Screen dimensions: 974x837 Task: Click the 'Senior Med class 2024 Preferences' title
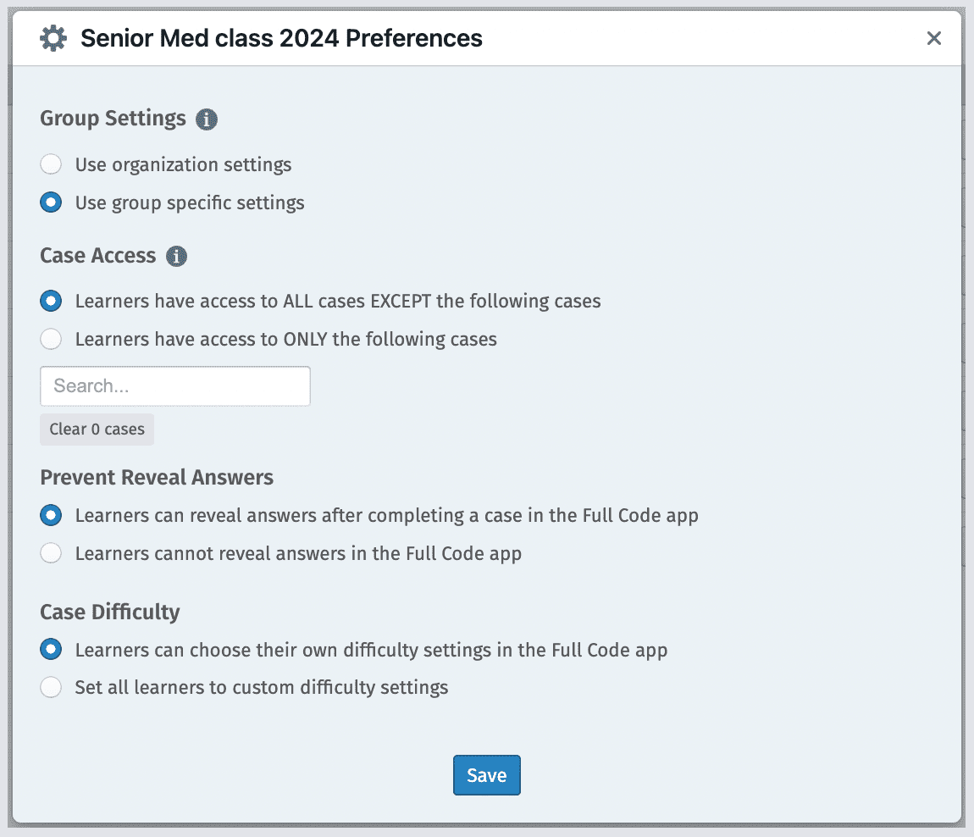(x=281, y=38)
